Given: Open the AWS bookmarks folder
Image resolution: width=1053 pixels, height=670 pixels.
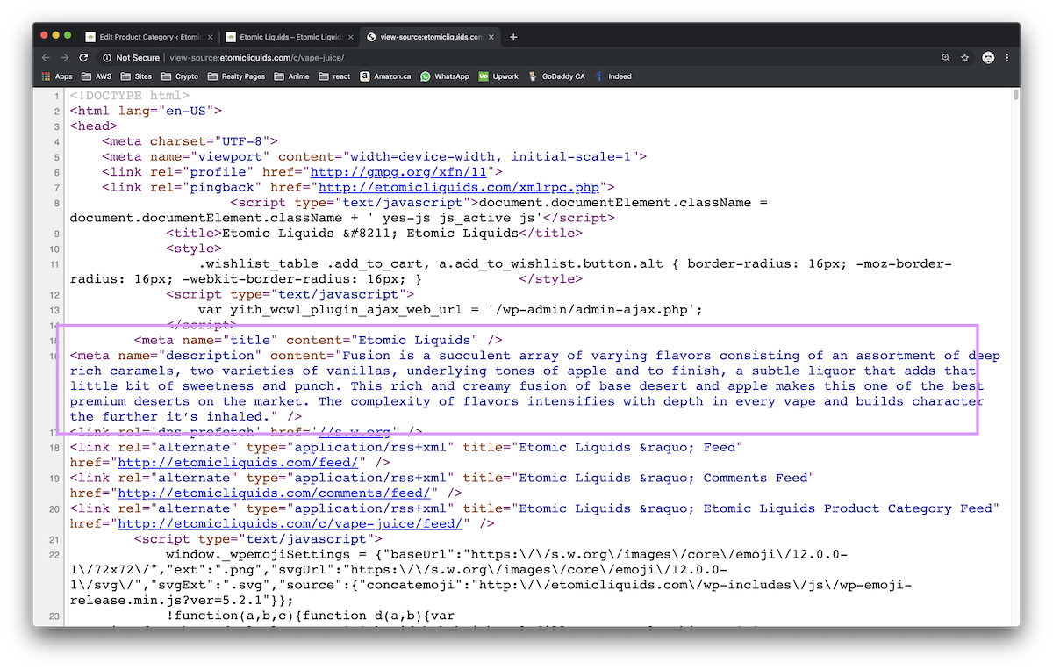Looking at the screenshot, I should [x=97, y=76].
